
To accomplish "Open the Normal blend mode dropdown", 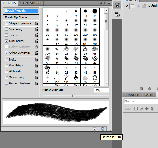I will tap(140, 101).
